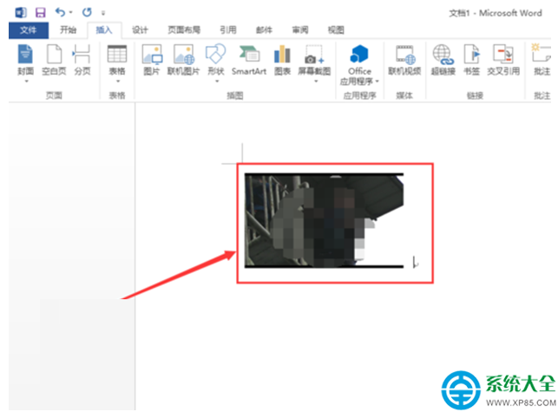Add a blank page using 空白页
Image resolution: width=558 pixels, height=412 pixels.
pyautogui.click(x=54, y=61)
